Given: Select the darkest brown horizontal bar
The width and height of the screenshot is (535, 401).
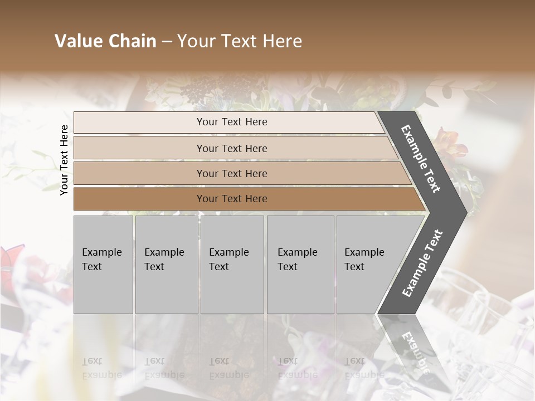Looking at the screenshot, I should pyautogui.click(x=231, y=199).
